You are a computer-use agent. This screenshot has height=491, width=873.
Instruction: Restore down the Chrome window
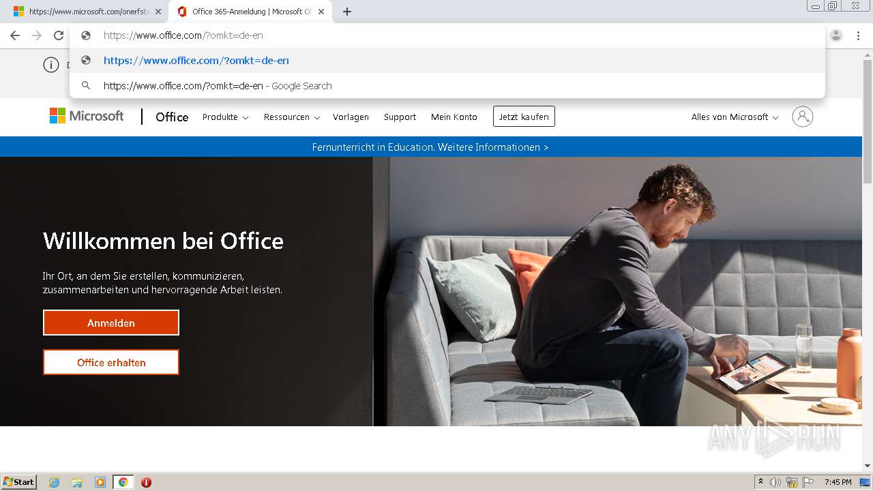click(833, 6)
